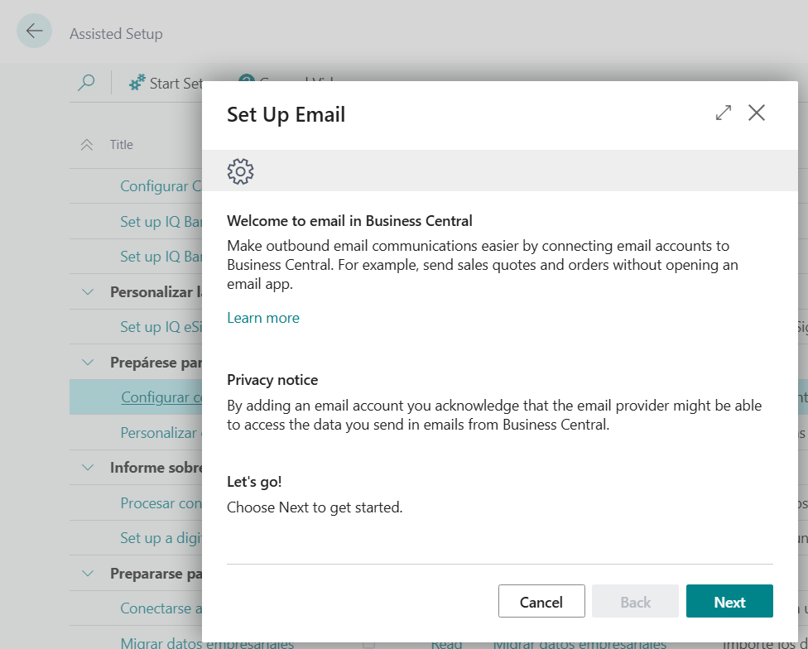The image size is (808, 649).
Task: Click the Next button to get started
Action: (x=729, y=602)
